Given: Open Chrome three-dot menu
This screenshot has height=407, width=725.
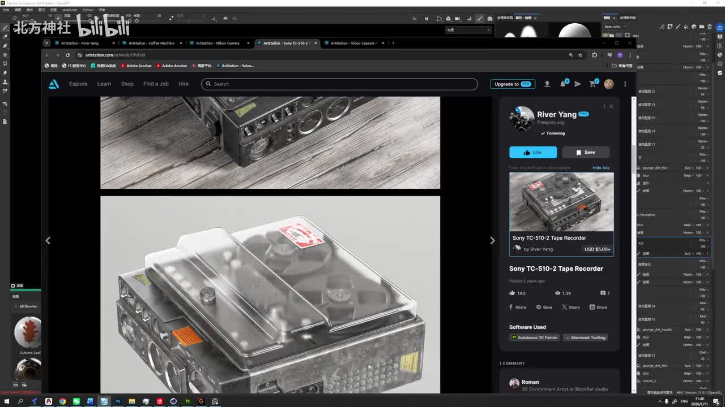Looking at the screenshot, I should pos(630,55).
